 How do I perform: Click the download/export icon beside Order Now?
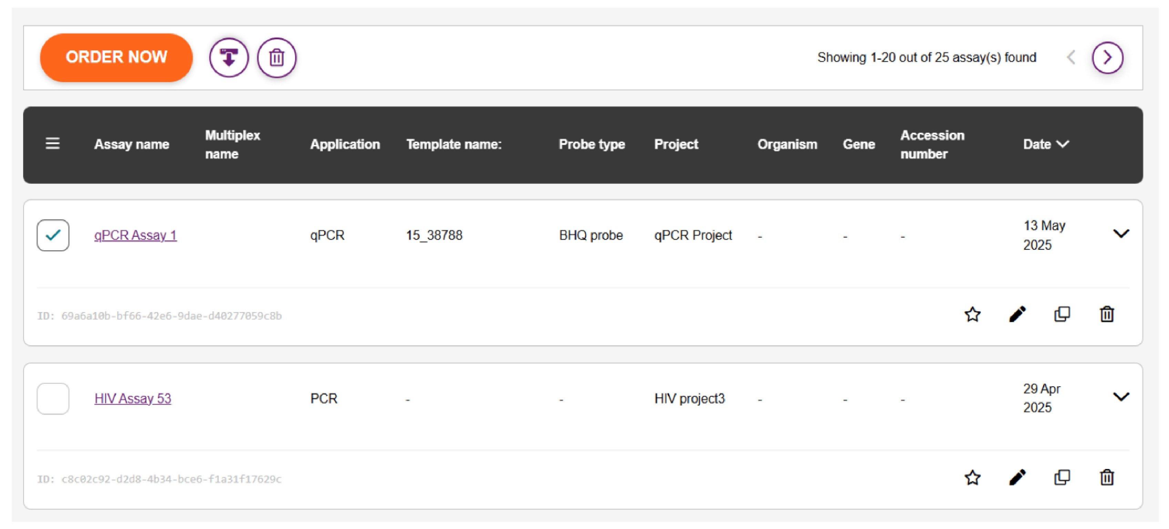pos(229,58)
